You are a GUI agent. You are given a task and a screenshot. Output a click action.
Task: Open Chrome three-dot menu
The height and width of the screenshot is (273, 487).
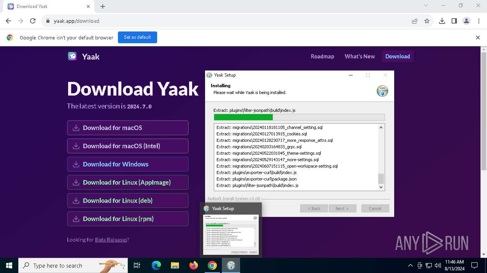pos(478,21)
